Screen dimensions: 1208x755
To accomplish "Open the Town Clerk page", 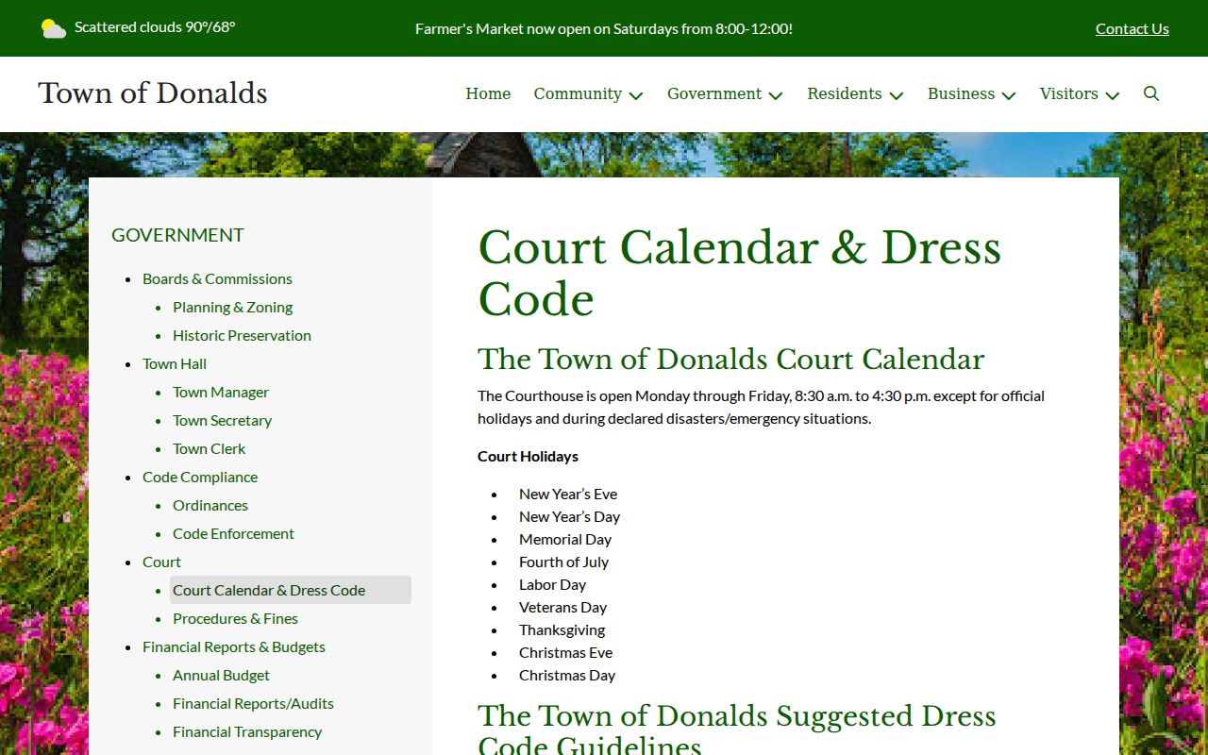I will (210, 448).
